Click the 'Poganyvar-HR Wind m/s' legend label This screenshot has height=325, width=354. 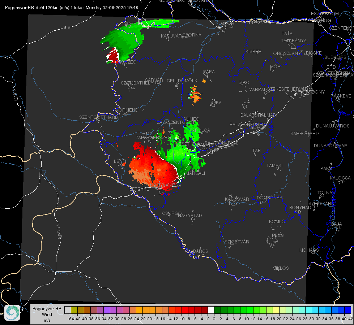[47, 314]
